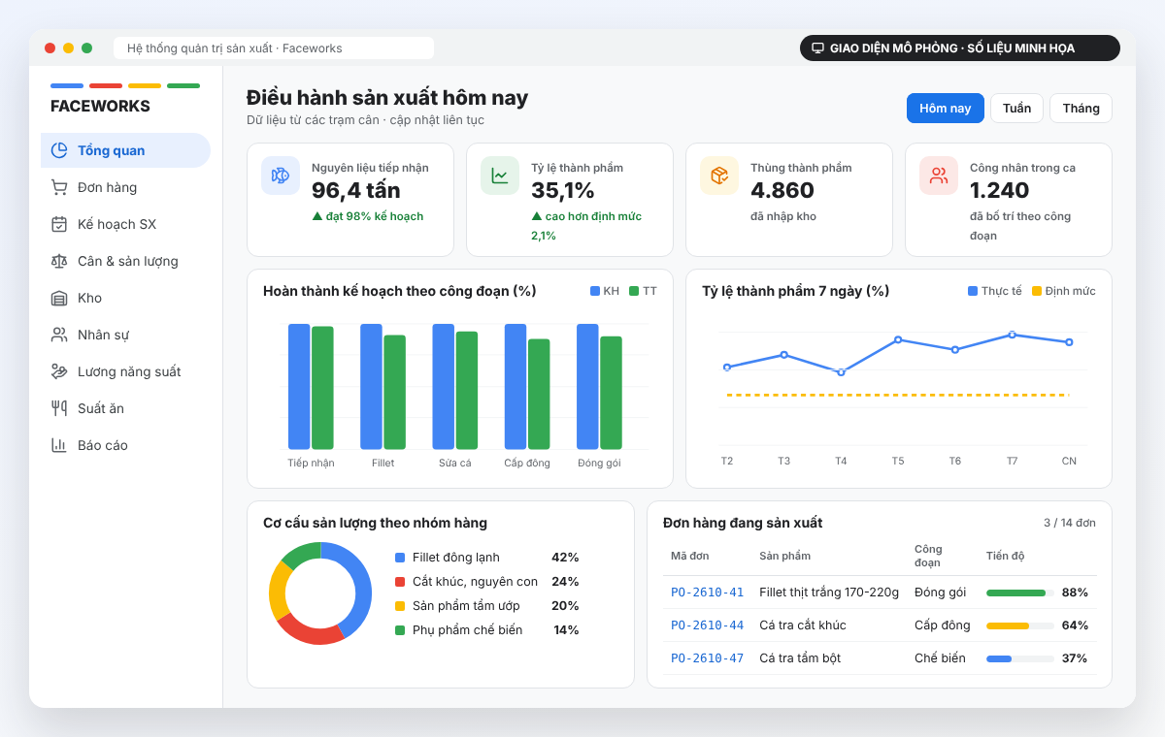Viewport: 1165px width, 737px height.
Task: Click the monitor icon in the simulation banner
Action: (x=817, y=48)
